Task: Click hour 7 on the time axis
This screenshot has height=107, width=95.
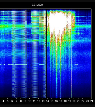Action: pyautogui.click(x=17, y=101)
